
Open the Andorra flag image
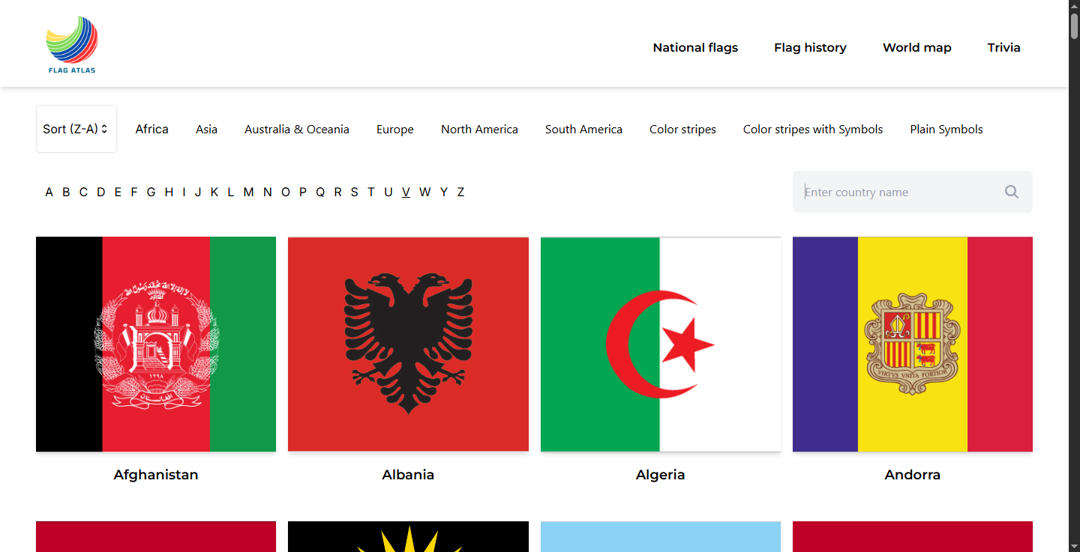(913, 344)
